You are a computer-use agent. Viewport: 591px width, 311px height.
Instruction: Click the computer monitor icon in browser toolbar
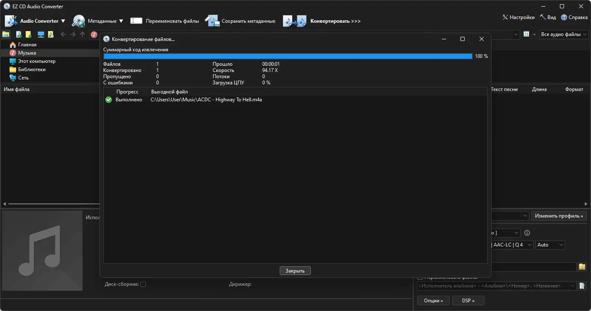41,34
